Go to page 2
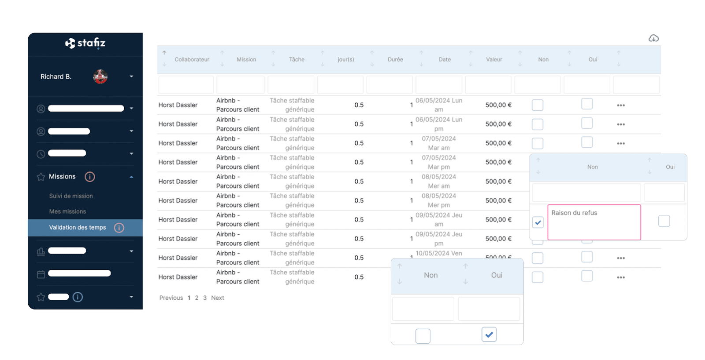Viewport: 705px width, 360px height. pos(197,298)
